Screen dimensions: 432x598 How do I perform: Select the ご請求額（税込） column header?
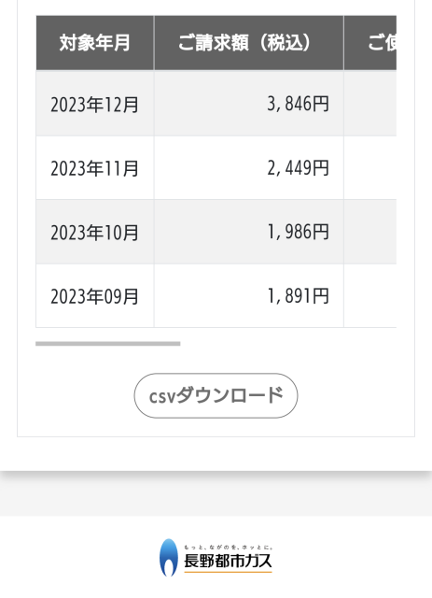coord(249,43)
